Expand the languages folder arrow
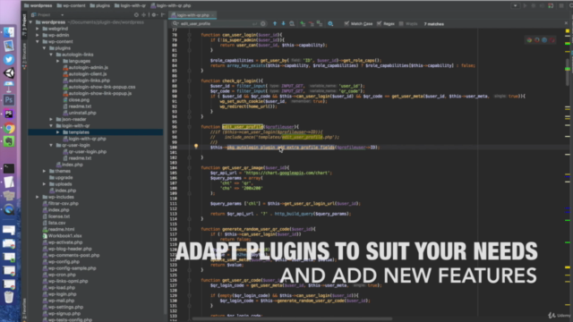The height and width of the screenshot is (322, 573). tap(57, 61)
